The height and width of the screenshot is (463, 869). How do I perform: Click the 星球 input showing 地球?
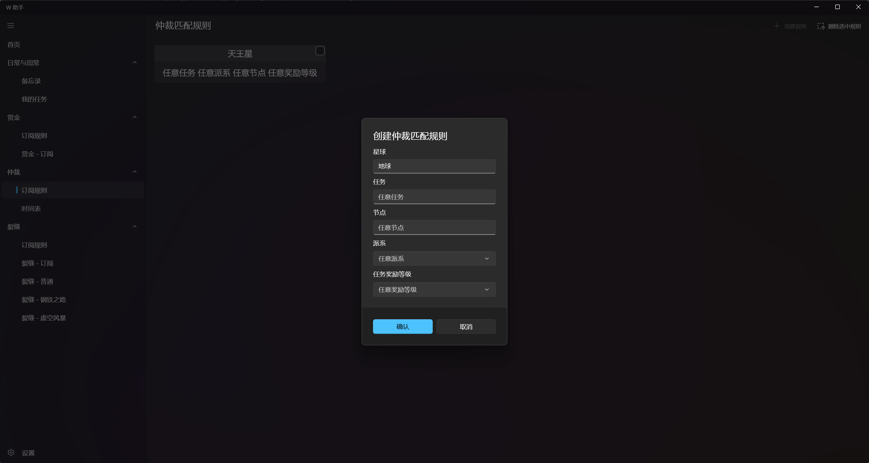(434, 166)
